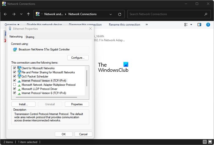Click the Install... button
Screen dimensions: 214x145
24,104
